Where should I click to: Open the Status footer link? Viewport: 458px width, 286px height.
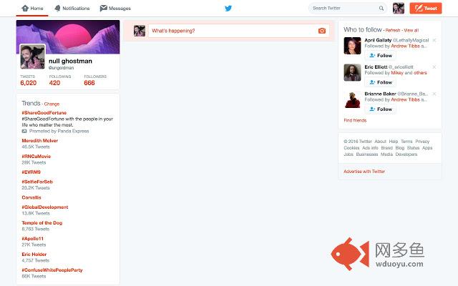(x=414, y=148)
